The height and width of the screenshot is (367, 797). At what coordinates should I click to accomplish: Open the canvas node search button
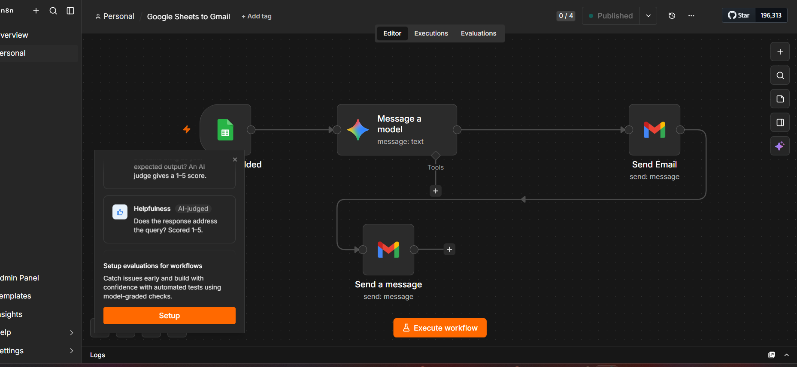pyautogui.click(x=780, y=75)
